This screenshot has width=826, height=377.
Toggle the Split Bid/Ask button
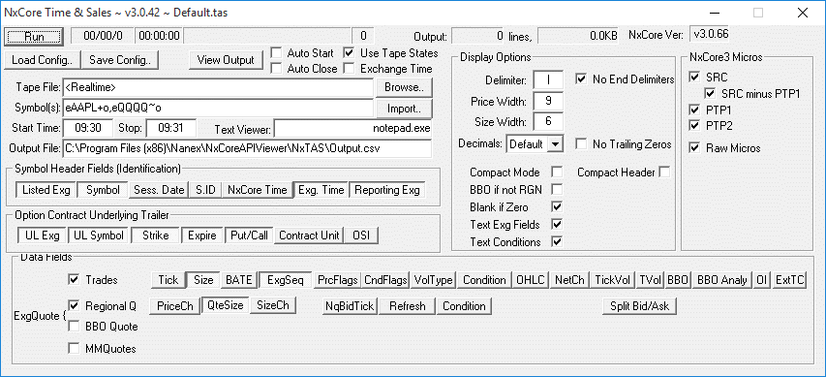[639, 306]
